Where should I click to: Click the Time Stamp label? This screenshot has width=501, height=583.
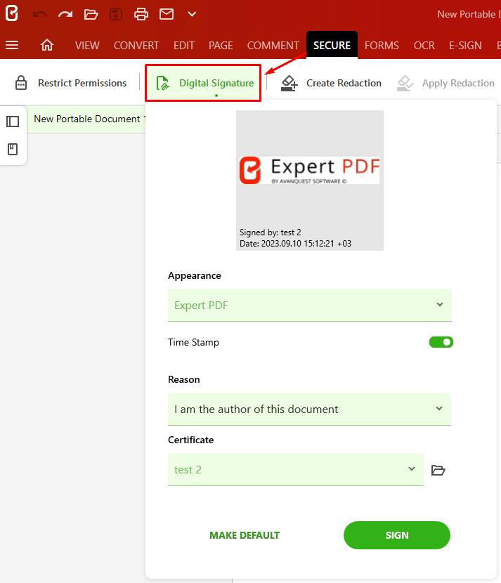click(193, 342)
